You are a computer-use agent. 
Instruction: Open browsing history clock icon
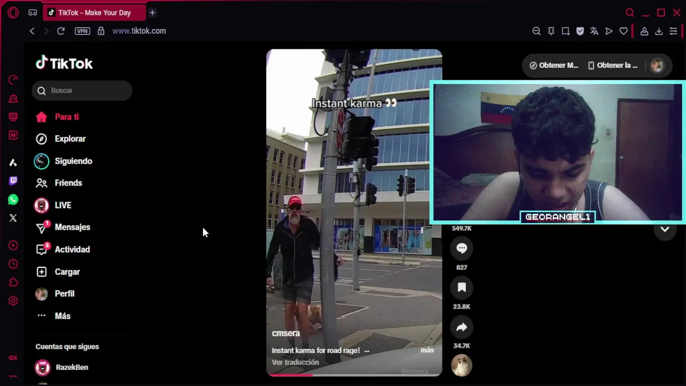point(13,264)
